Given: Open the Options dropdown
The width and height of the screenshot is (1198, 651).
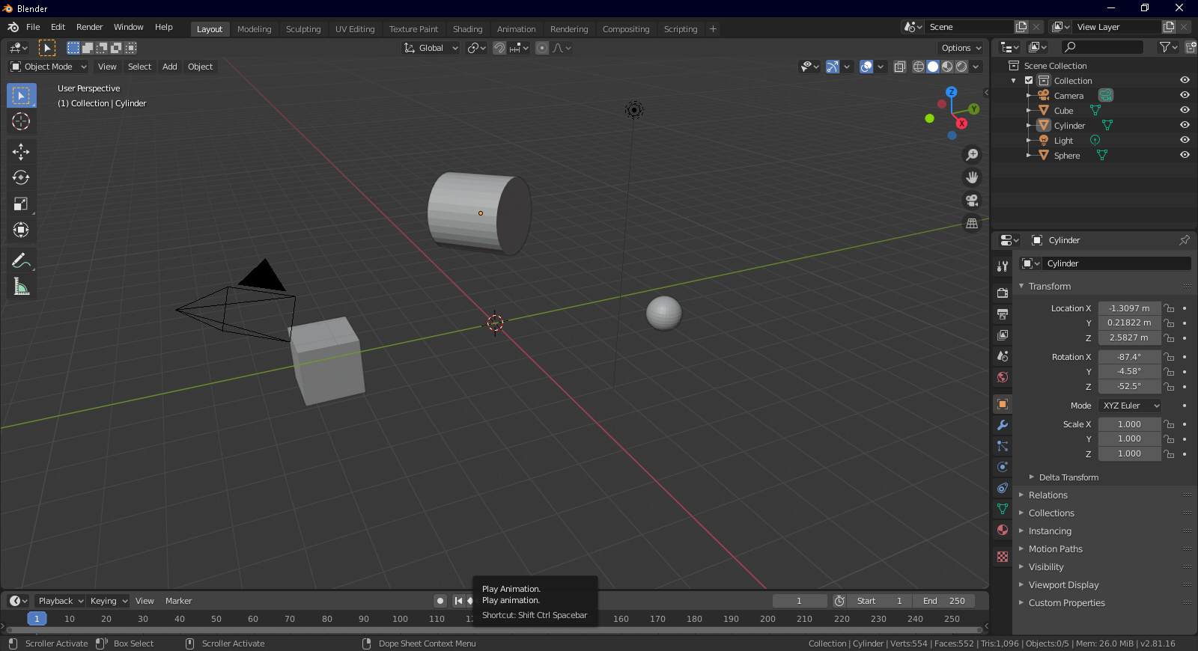Looking at the screenshot, I should pyautogui.click(x=961, y=48).
